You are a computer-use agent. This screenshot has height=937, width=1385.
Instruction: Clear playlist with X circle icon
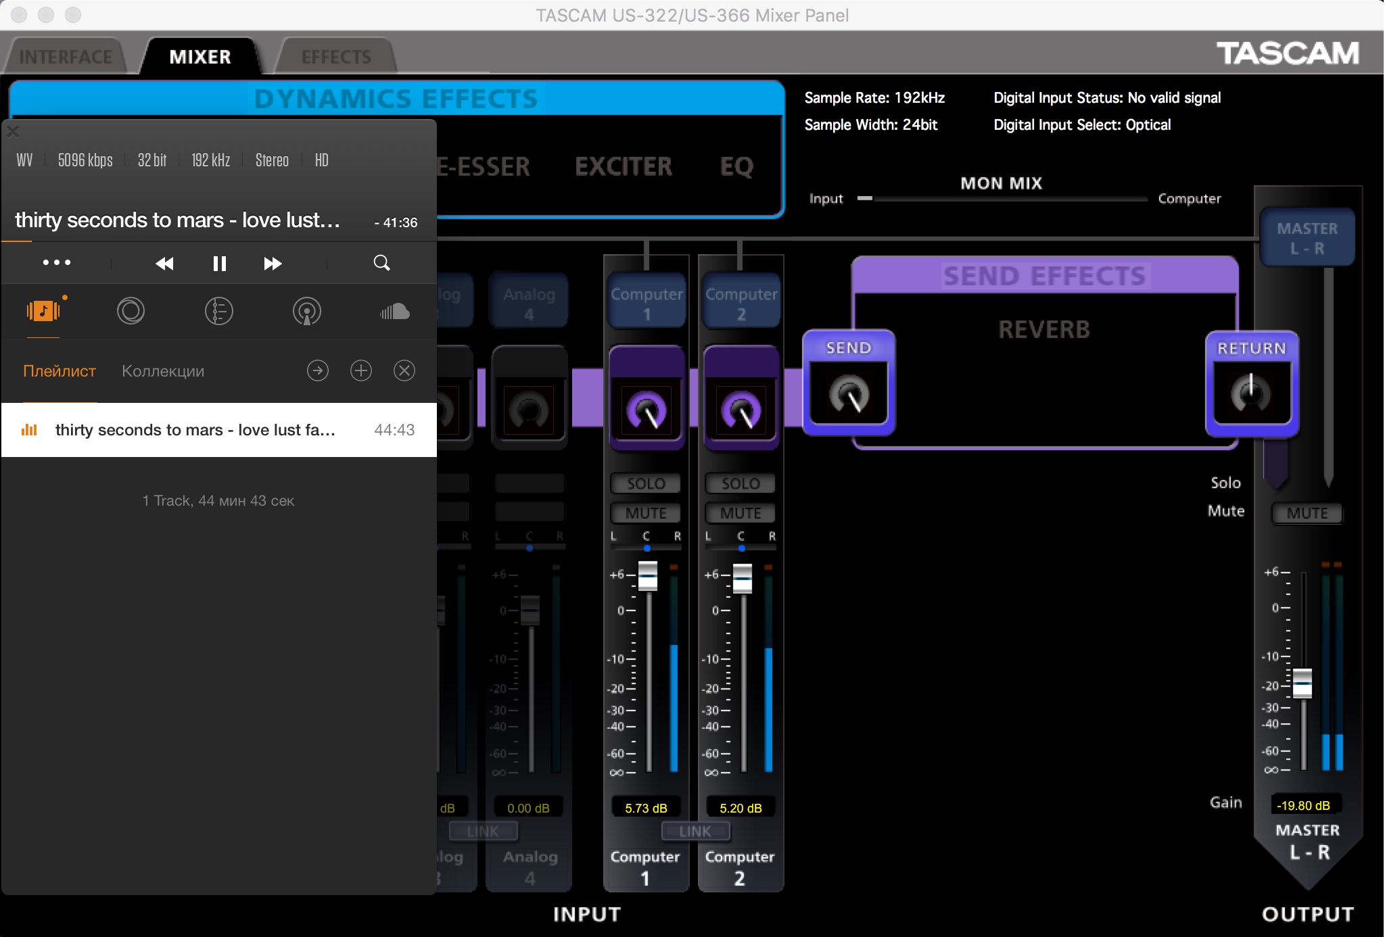point(404,370)
